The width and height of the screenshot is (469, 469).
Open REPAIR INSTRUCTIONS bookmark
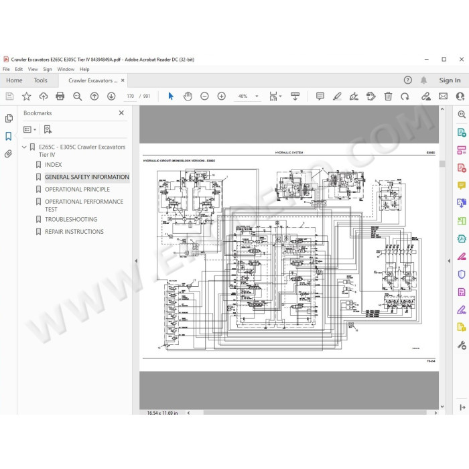74,232
